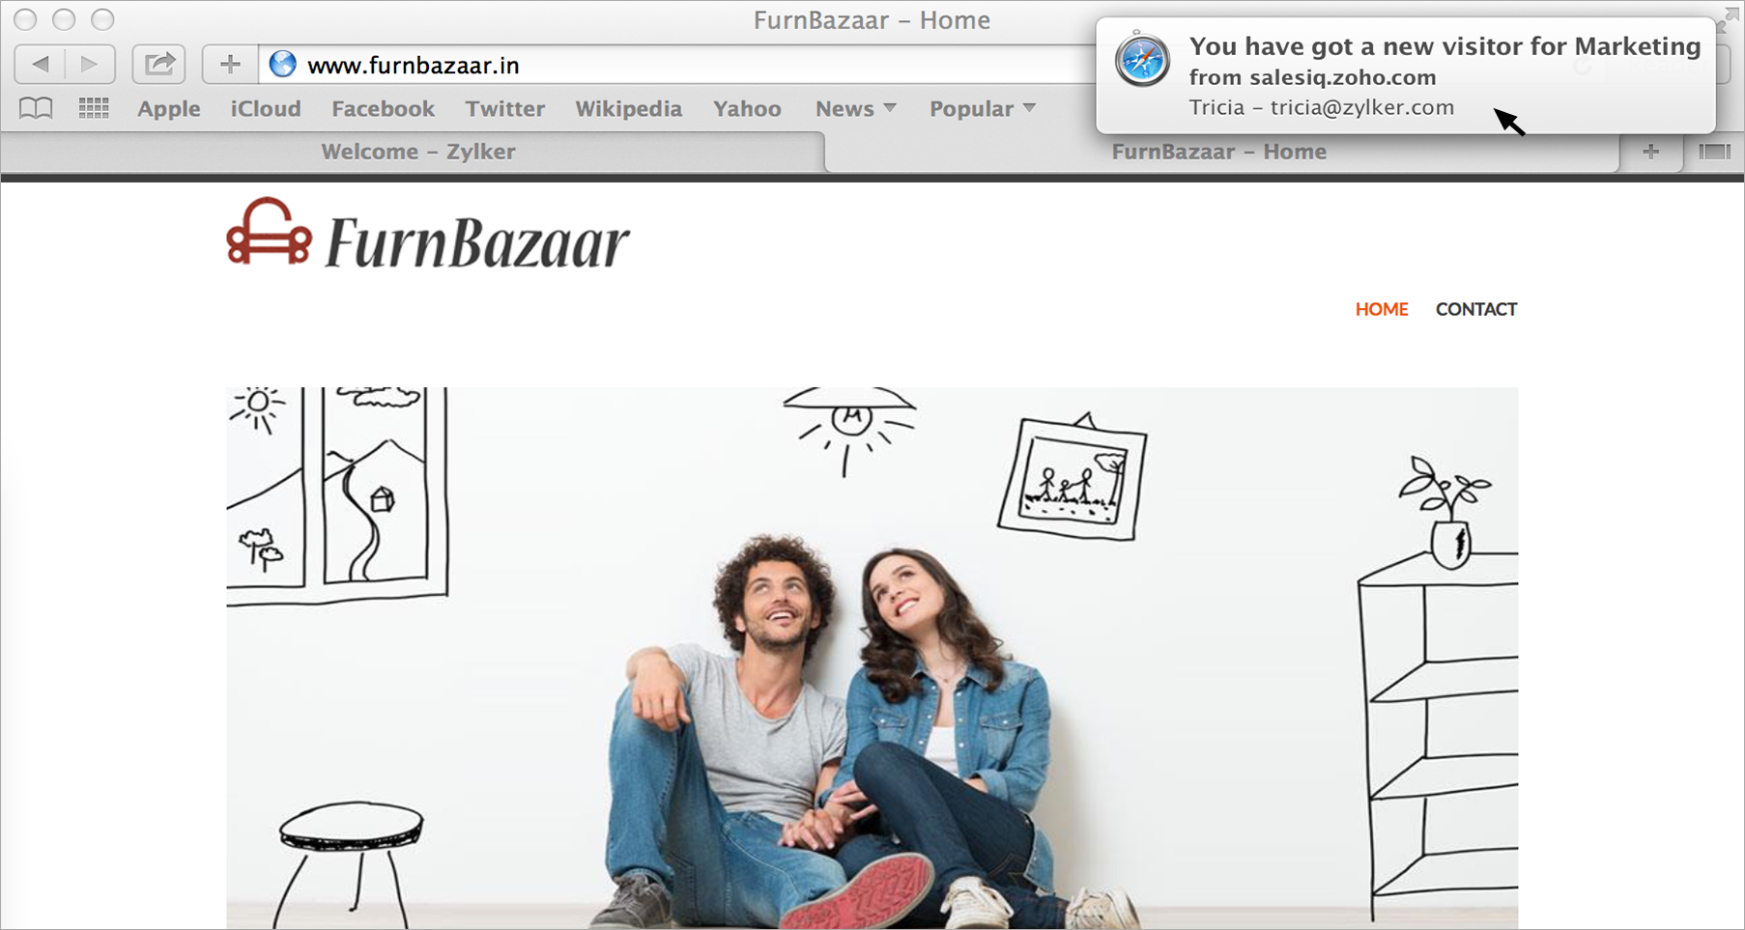Show all tabs overview icon
This screenshot has height=930, width=1745.
1714,152
